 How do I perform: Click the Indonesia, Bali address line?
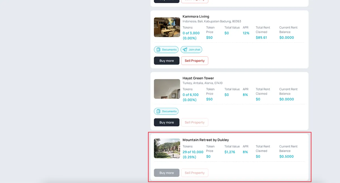212,21
